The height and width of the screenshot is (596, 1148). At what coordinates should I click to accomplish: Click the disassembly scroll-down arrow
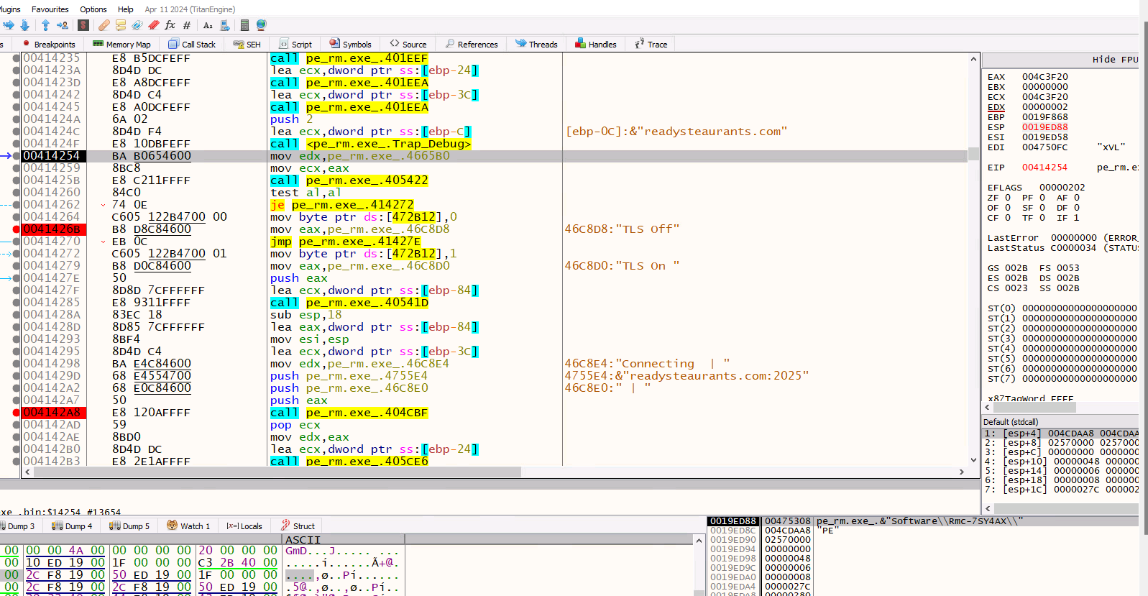pyautogui.click(x=973, y=460)
